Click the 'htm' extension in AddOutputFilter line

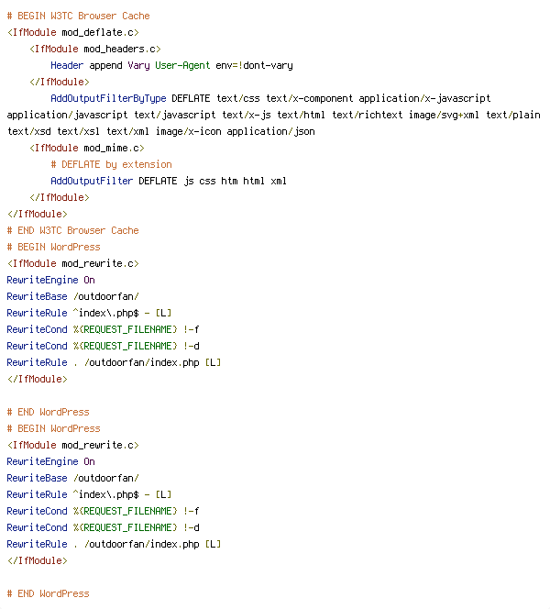pos(229,181)
